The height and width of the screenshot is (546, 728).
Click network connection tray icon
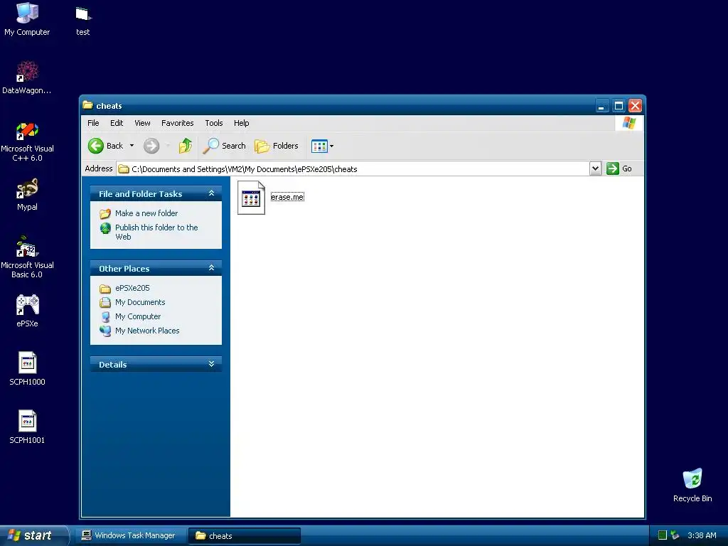tap(675, 535)
